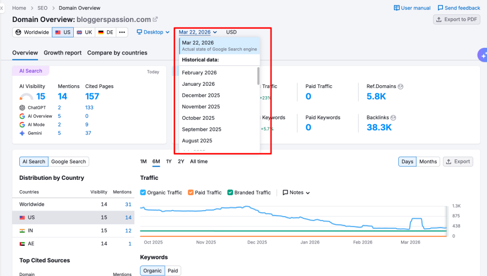Image resolution: width=487 pixels, height=276 pixels.
Task: Choose February 2026 historical data
Action: click(x=219, y=73)
